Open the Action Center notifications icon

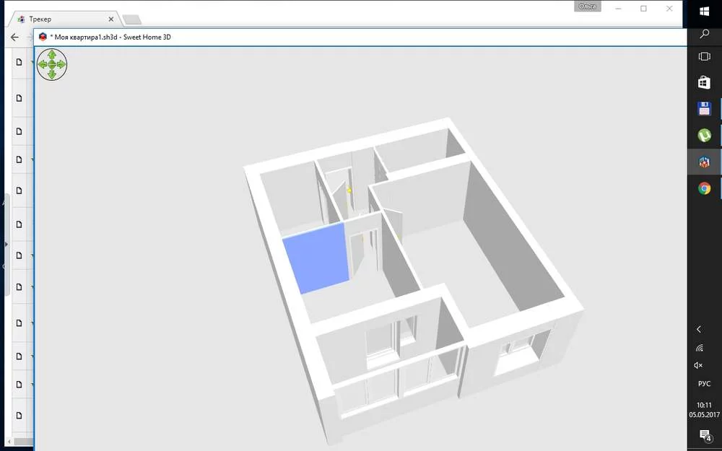(x=705, y=435)
